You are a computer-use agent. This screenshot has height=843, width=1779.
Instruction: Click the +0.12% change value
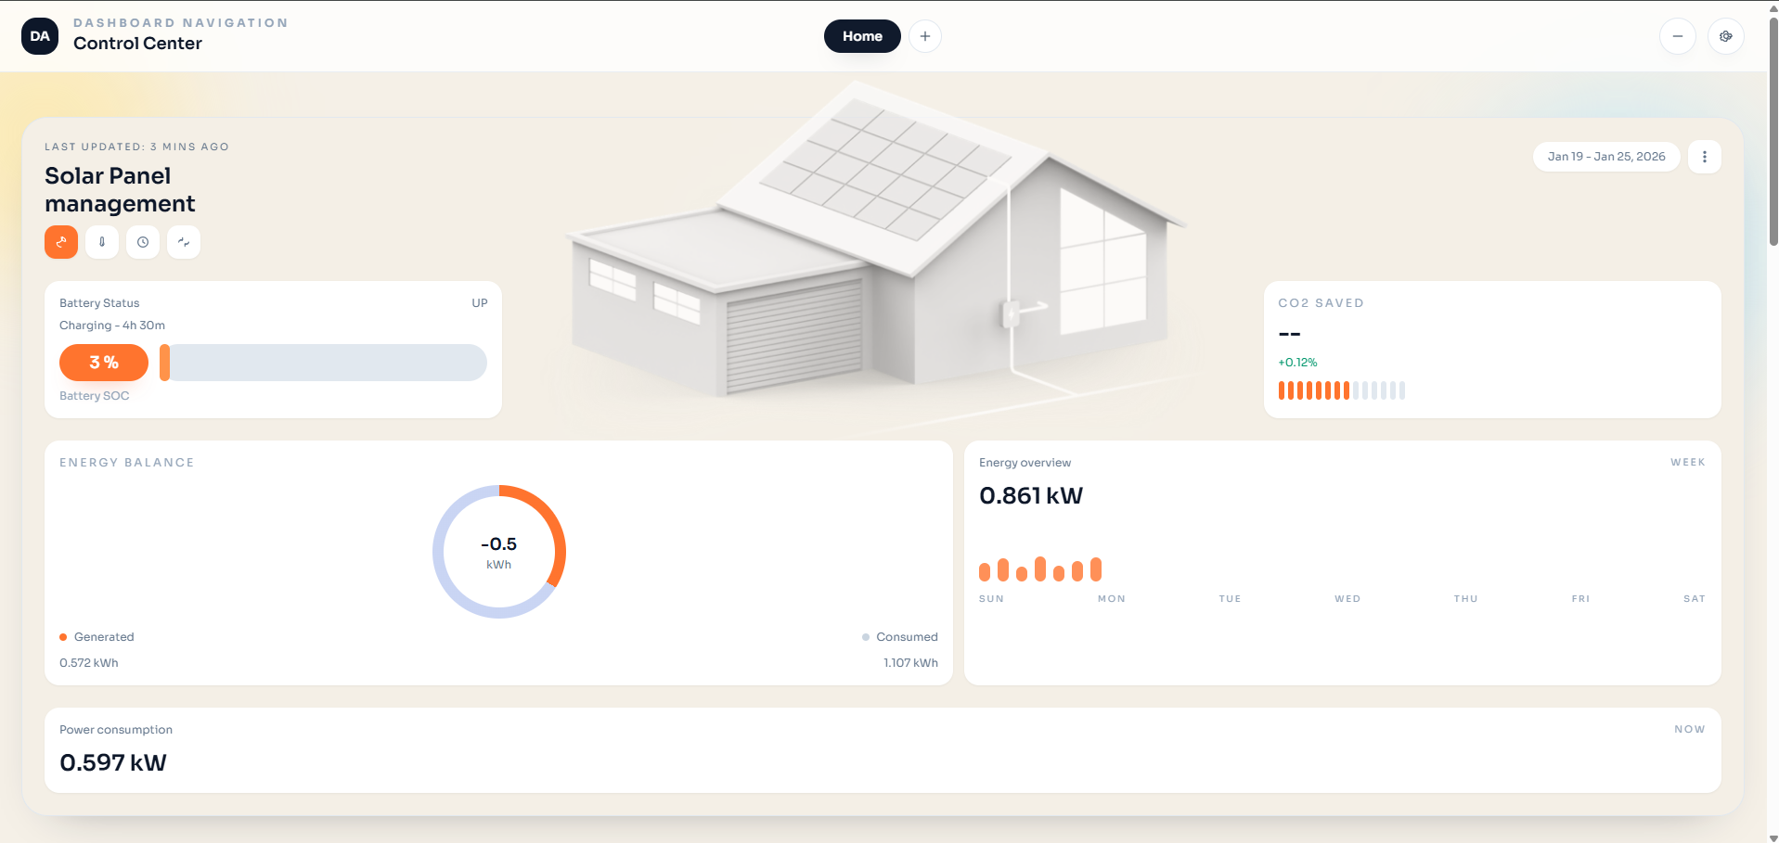pyautogui.click(x=1297, y=363)
